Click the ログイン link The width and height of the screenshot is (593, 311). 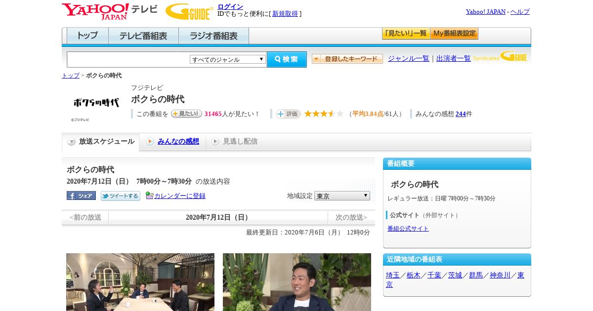[230, 6]
